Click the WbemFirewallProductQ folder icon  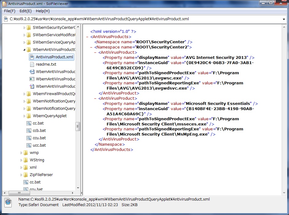[29, 94]
